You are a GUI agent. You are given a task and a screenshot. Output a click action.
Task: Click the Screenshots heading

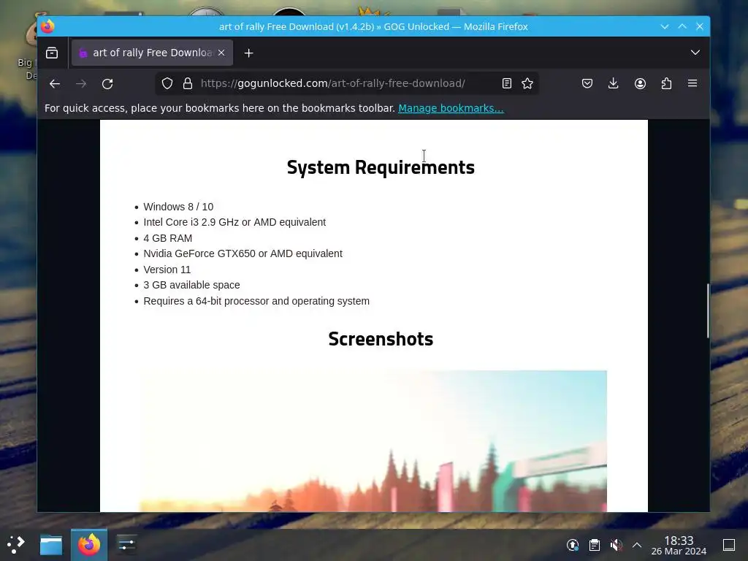(x=381, y=339)
